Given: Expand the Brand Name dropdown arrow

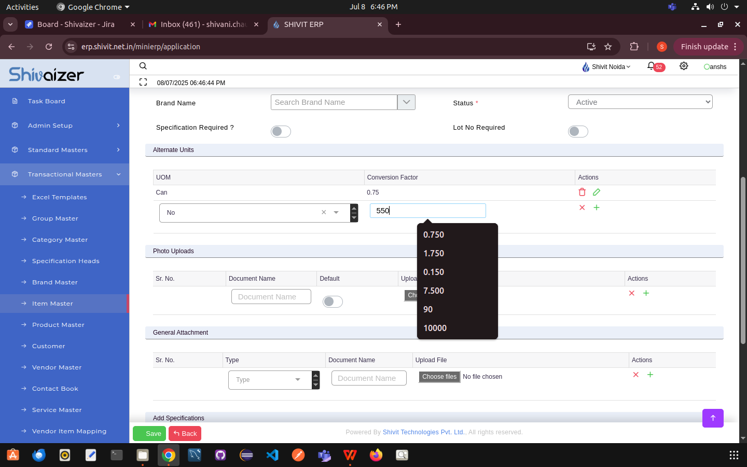Looking at the screenshot, I should (x=406, y=102).
